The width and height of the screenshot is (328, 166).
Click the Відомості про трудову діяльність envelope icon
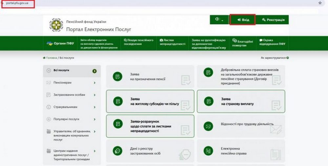pyautogui.click(x=208, y=125)
